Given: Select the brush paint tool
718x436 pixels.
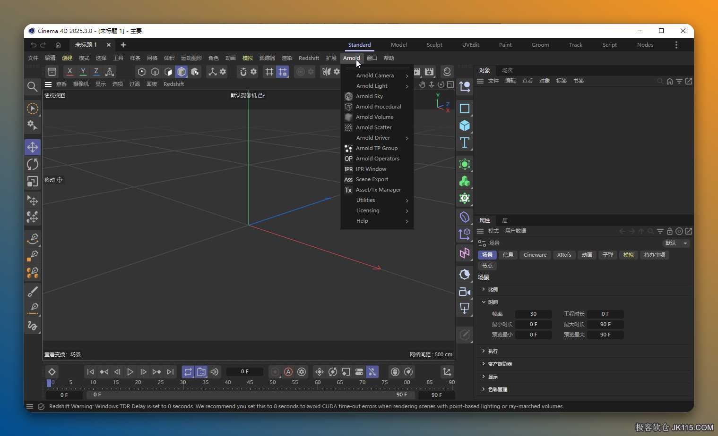Looking at the screenshot, I should point(33,291).
